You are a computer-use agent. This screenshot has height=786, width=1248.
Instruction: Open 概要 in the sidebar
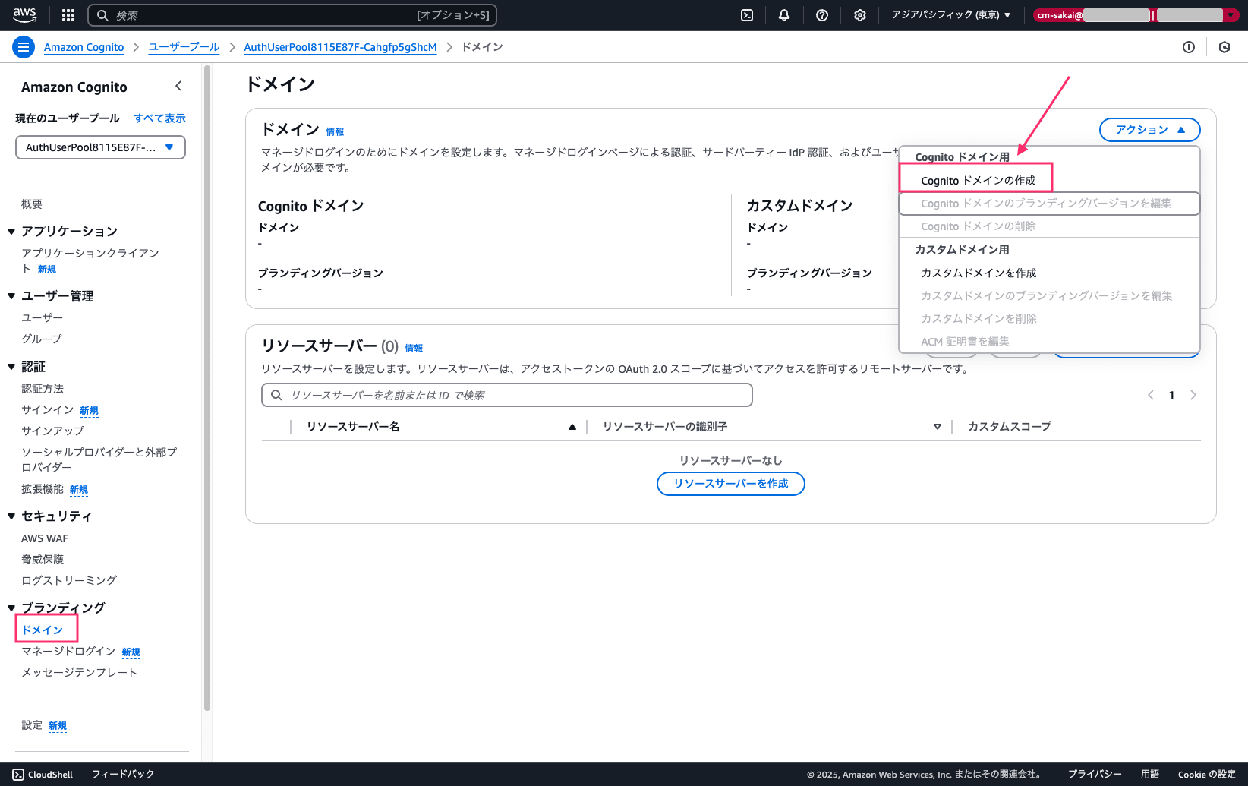point(32,204)
